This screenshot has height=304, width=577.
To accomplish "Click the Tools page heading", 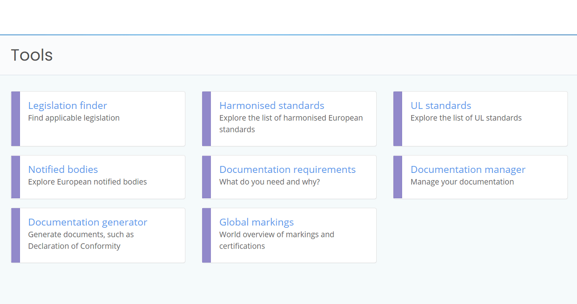I will coord(32,55).
